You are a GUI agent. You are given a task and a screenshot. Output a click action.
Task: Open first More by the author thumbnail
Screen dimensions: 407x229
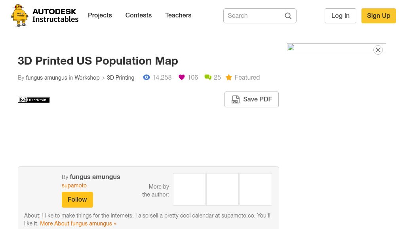[x=189, y=189]
